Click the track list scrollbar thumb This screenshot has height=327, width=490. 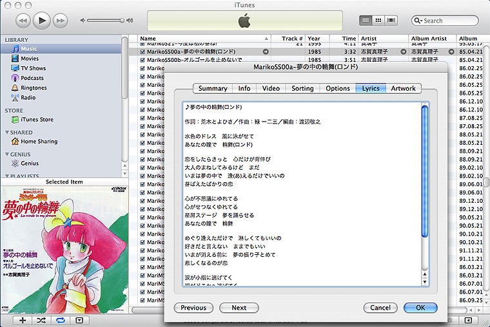[x=487, y=182]
